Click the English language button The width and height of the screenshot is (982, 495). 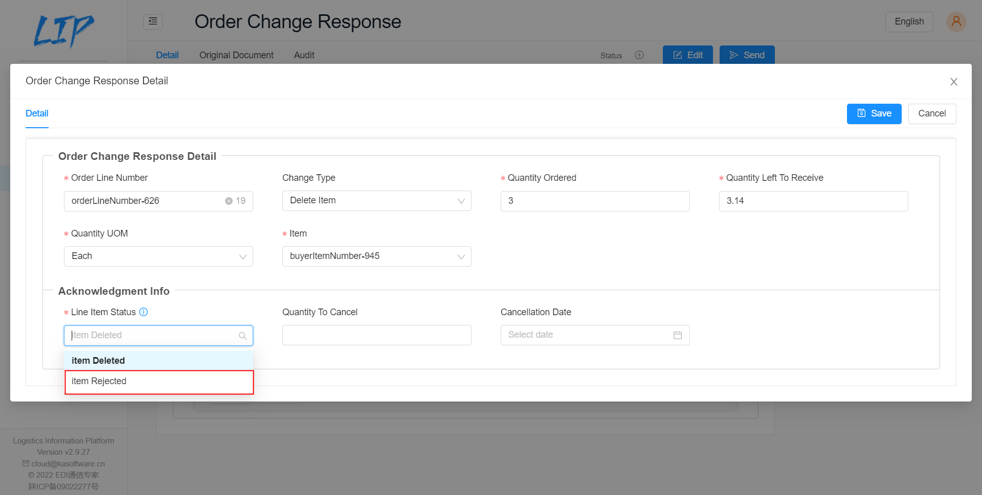point(909,21)
